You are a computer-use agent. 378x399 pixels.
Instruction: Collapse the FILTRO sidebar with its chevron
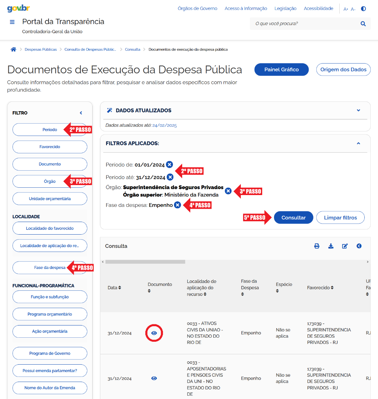[x=81, y=113]
